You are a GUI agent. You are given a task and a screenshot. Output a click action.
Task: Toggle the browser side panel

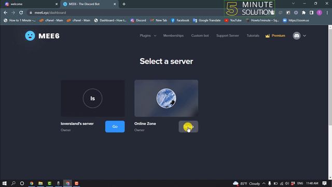point(311,12)
